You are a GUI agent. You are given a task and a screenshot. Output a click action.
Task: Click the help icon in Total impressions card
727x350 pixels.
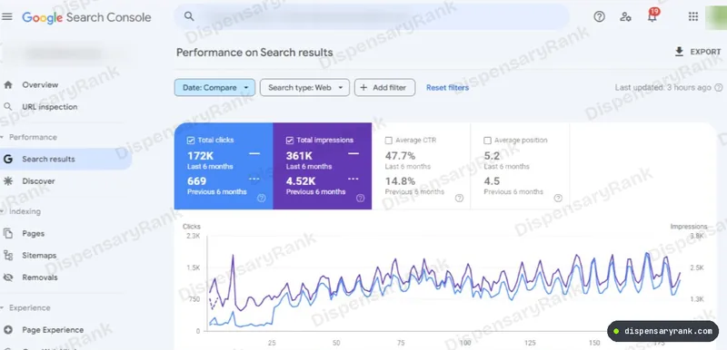[360, 198]
